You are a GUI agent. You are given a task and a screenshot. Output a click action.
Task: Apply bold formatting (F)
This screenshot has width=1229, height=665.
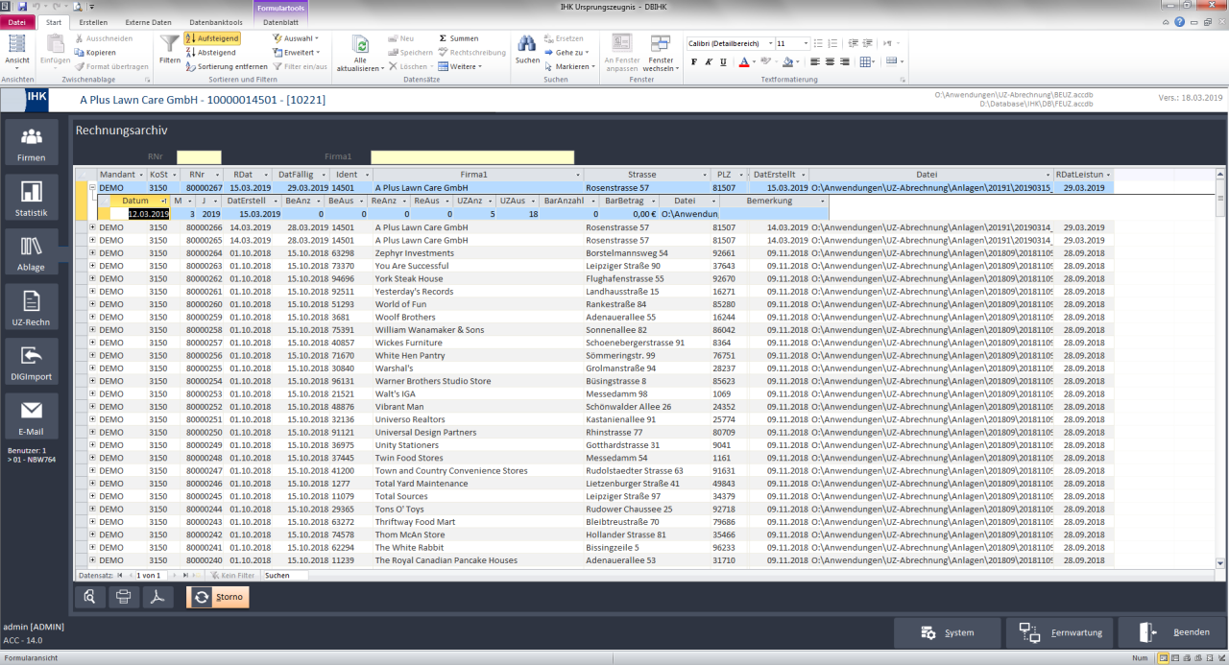pos(694,62)
